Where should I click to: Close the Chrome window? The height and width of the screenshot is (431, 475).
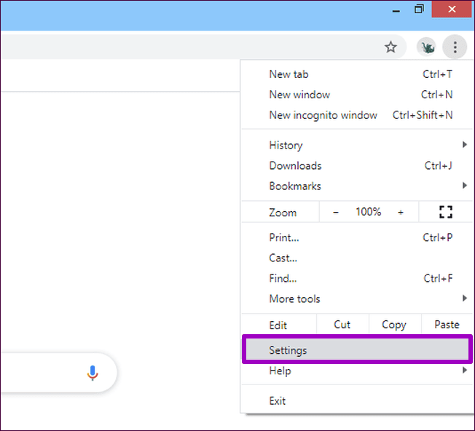click(x=452, y=9)
